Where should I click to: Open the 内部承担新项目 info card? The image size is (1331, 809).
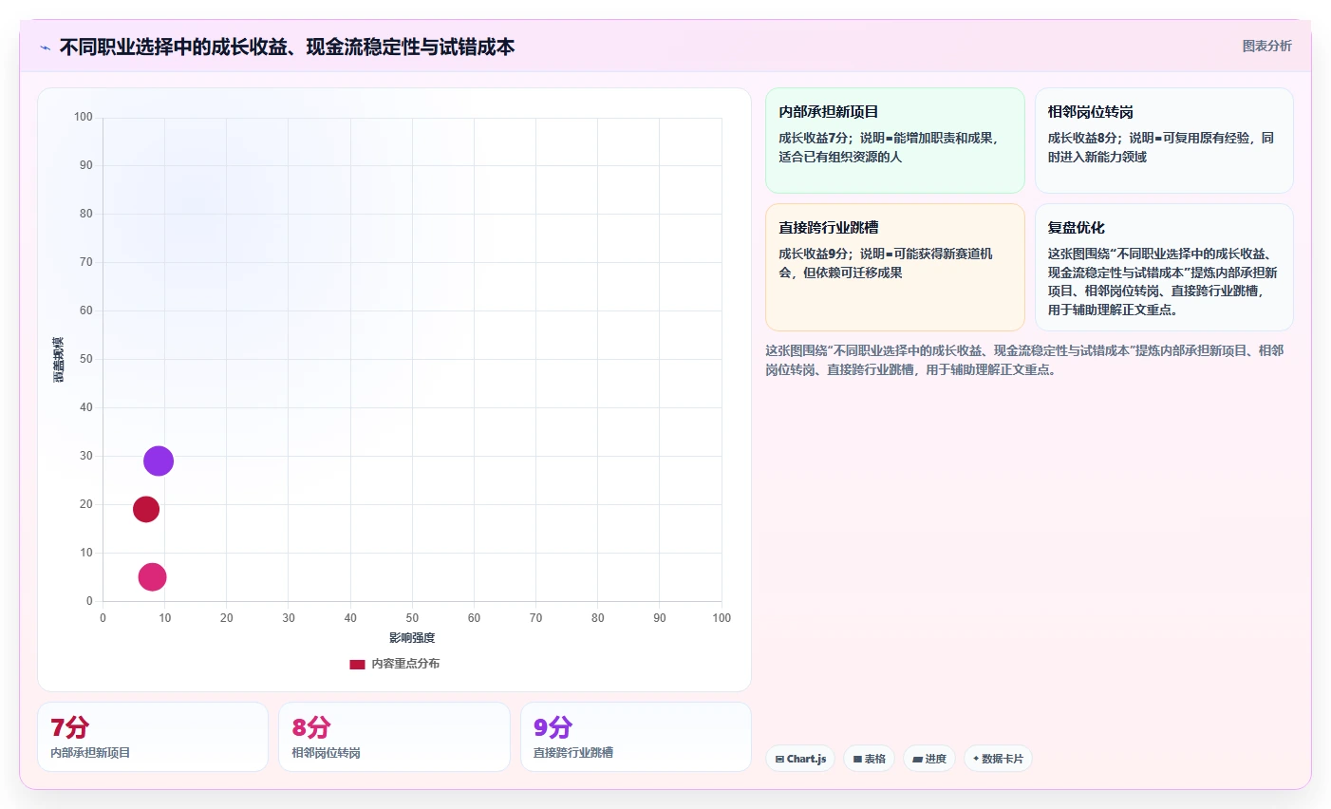[895, 141]
